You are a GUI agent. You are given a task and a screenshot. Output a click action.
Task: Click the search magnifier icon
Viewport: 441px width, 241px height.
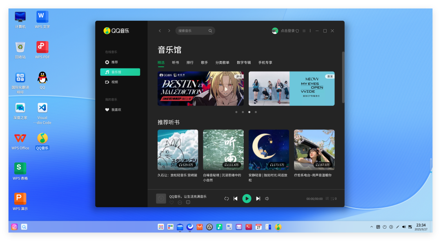[210, 31]
